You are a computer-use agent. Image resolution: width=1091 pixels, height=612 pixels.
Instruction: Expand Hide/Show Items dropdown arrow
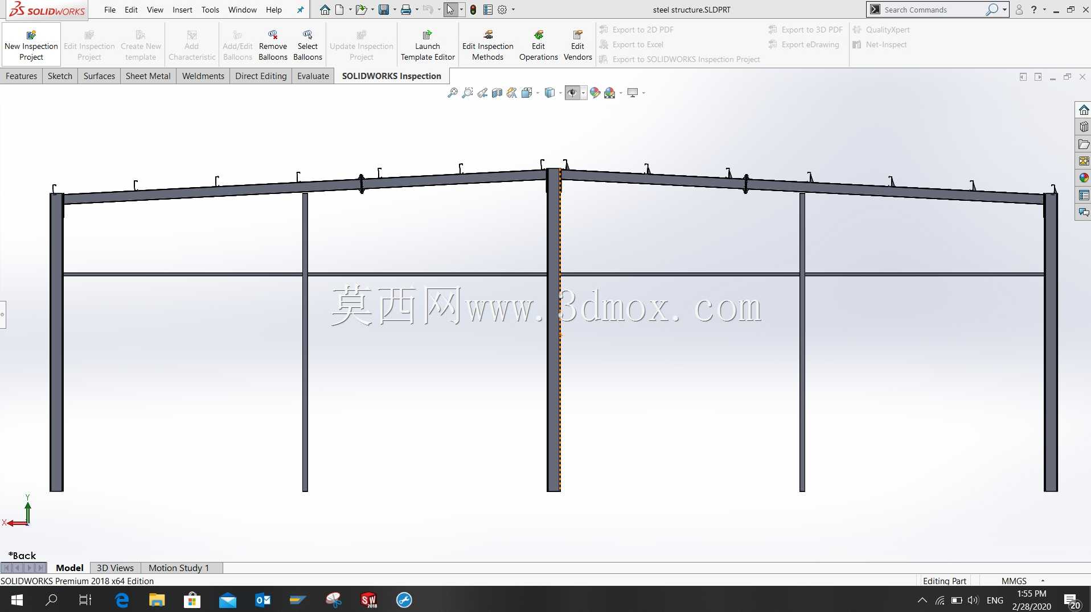point(584,93)
